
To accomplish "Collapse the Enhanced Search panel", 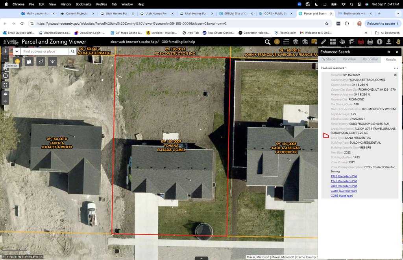I will [x=389, y=52].
